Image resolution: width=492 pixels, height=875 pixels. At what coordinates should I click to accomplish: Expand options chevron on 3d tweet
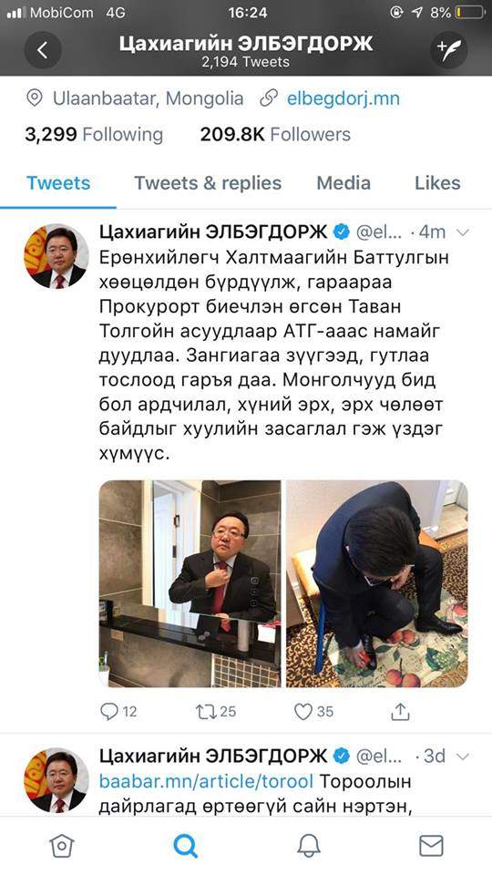(x=463, y=757)
